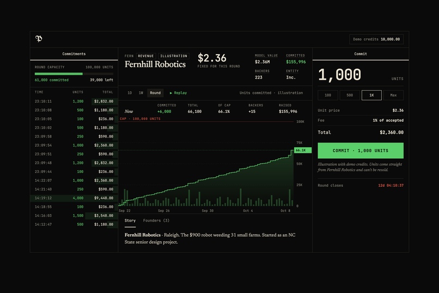Select the 14:21:40 commitment row

pyautogui.click(x=74, y=189)
